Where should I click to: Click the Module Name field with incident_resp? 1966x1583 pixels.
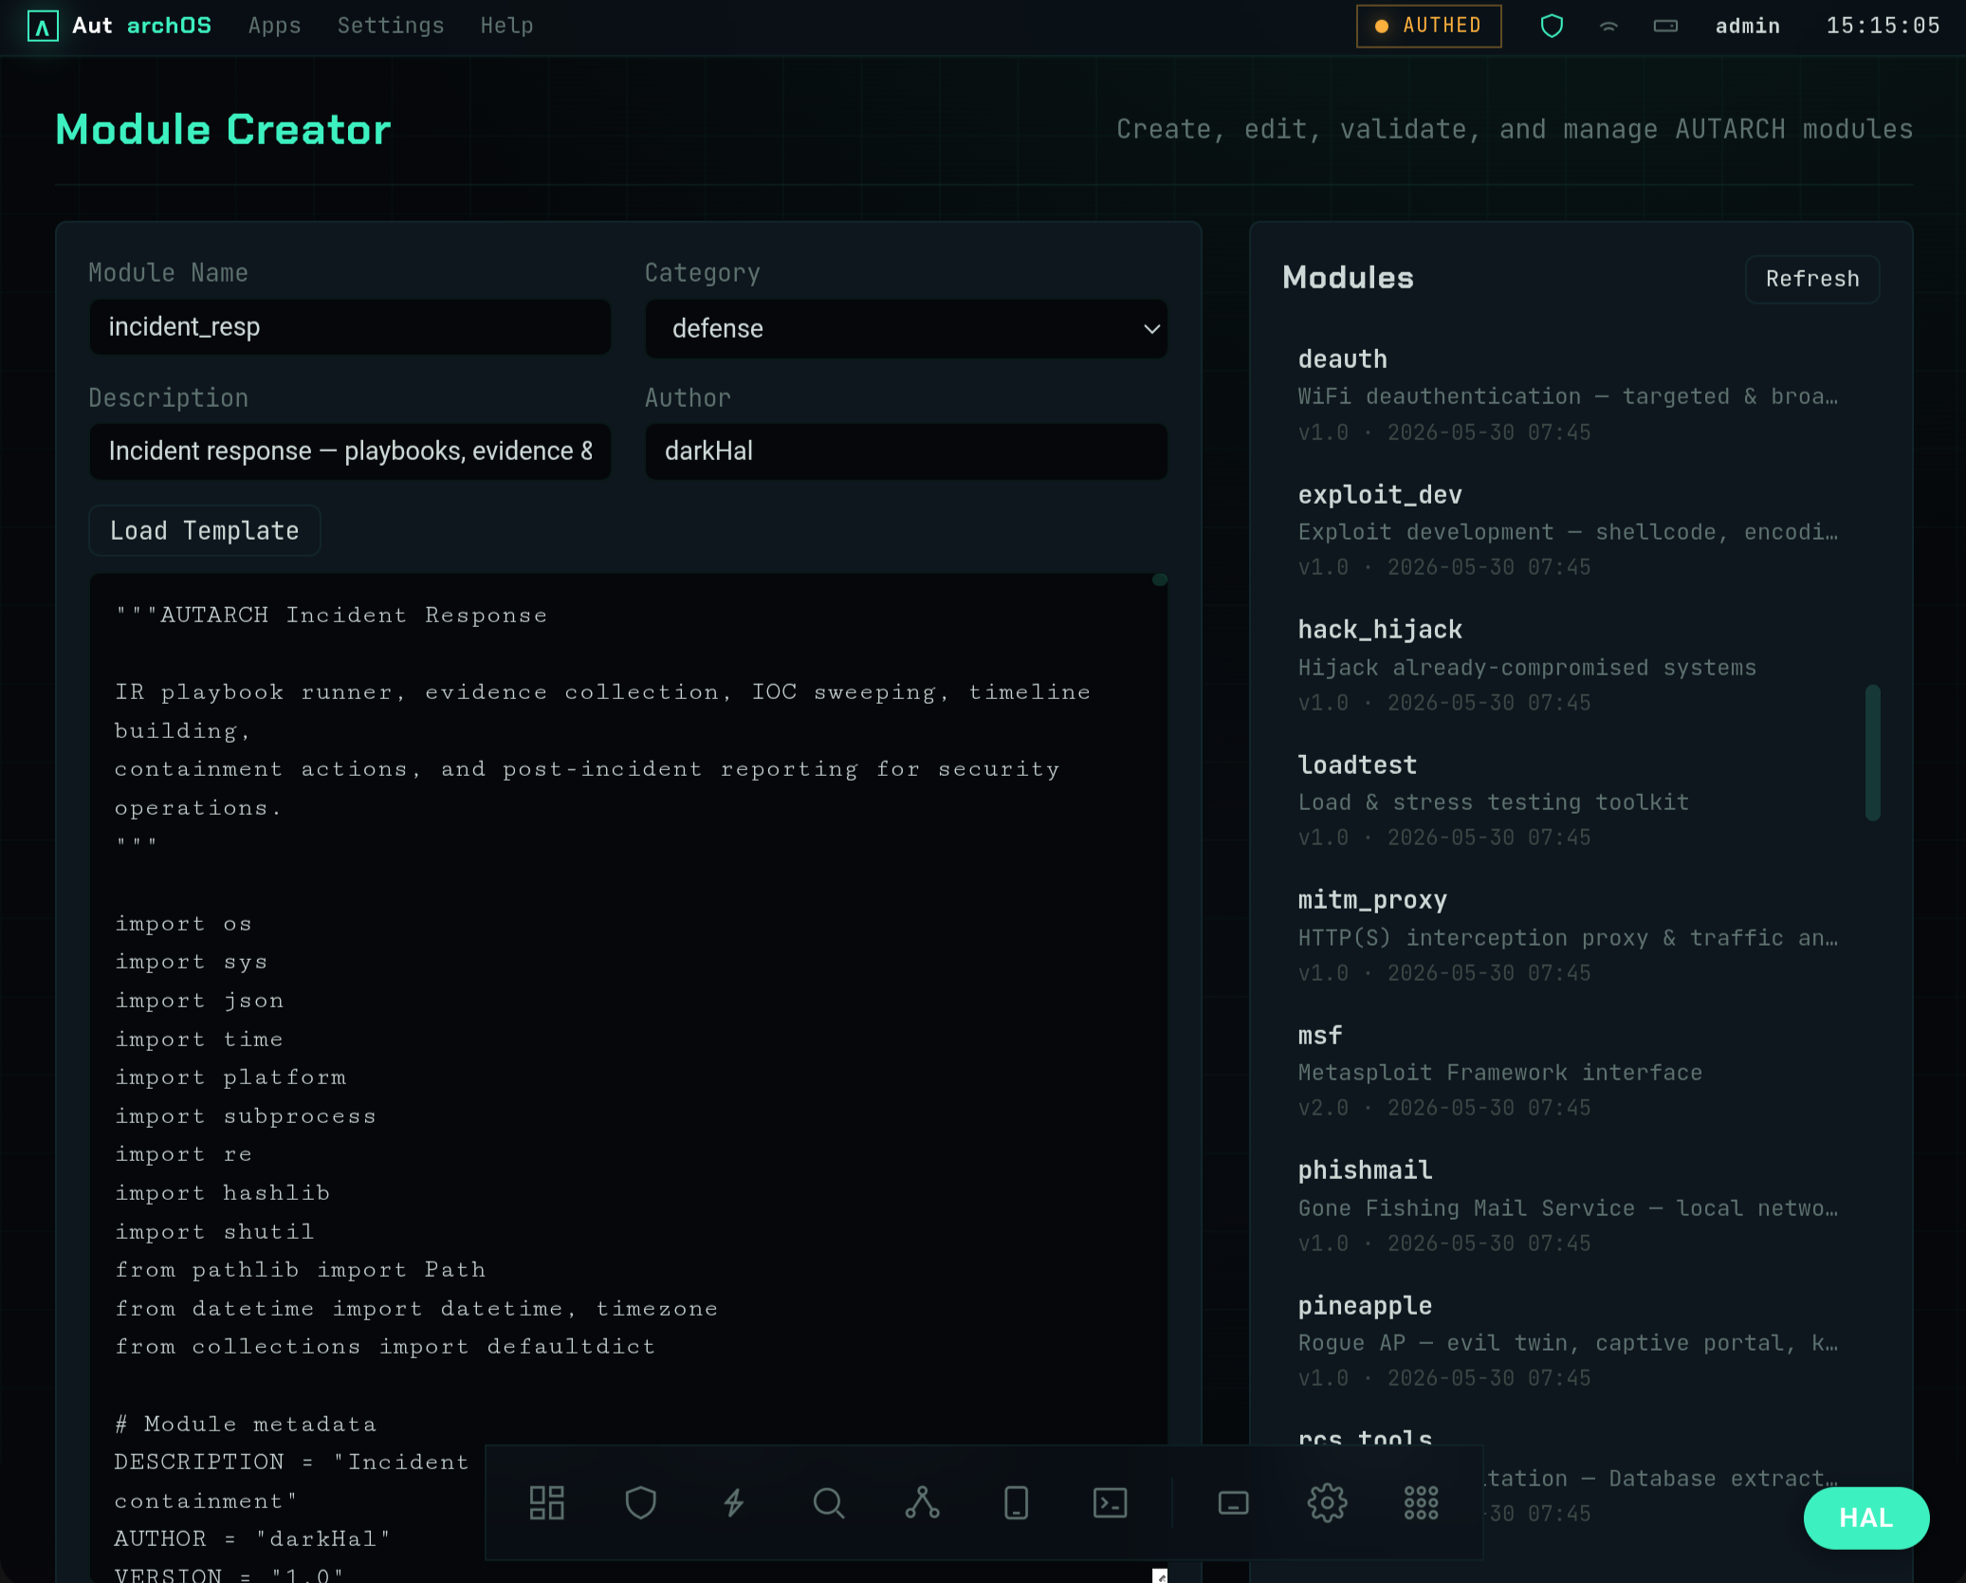pos(350,327)
